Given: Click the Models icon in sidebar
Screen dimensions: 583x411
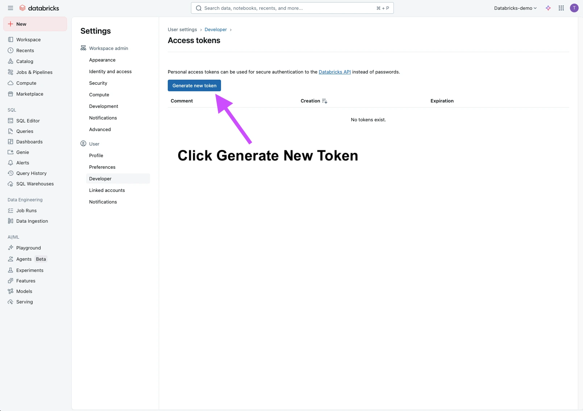Looking at the screenshot, I should pos(11,291).
